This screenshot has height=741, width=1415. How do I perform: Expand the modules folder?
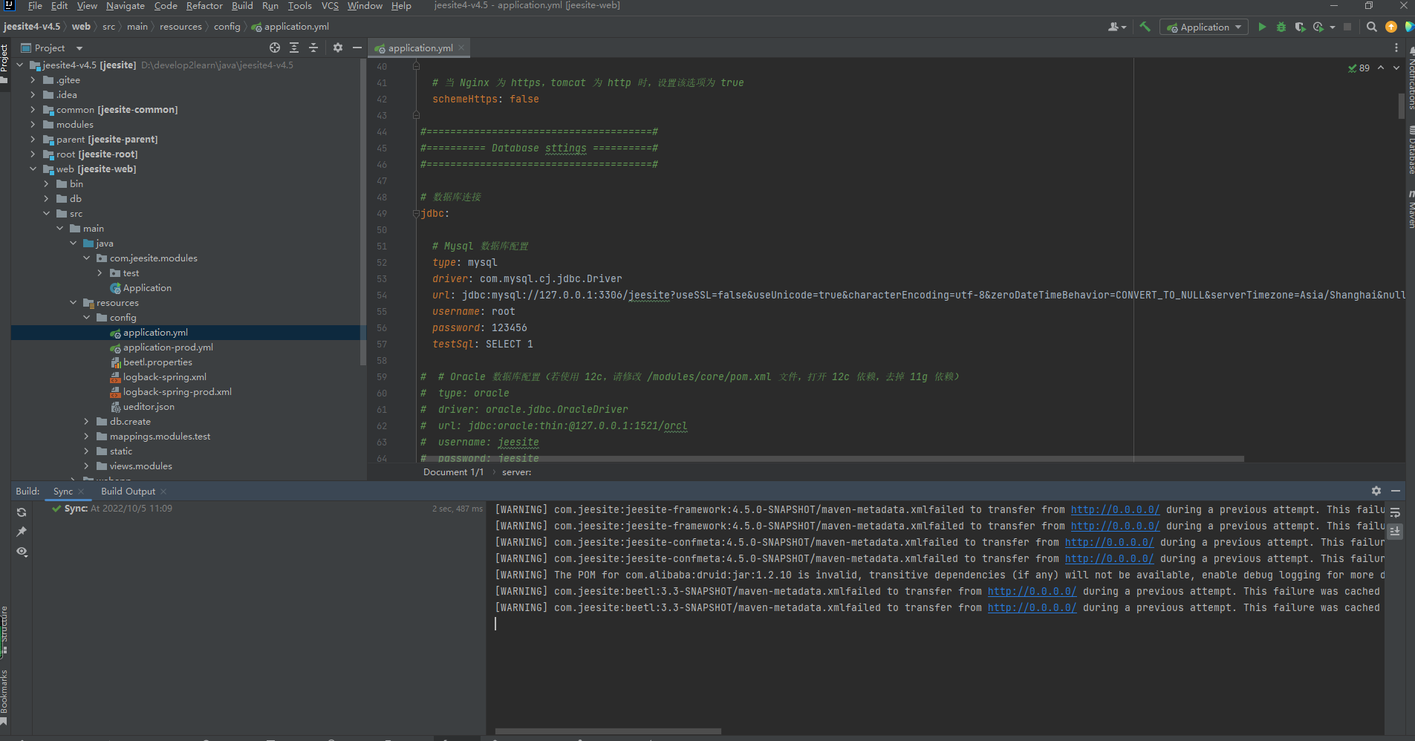coord(33,124)
